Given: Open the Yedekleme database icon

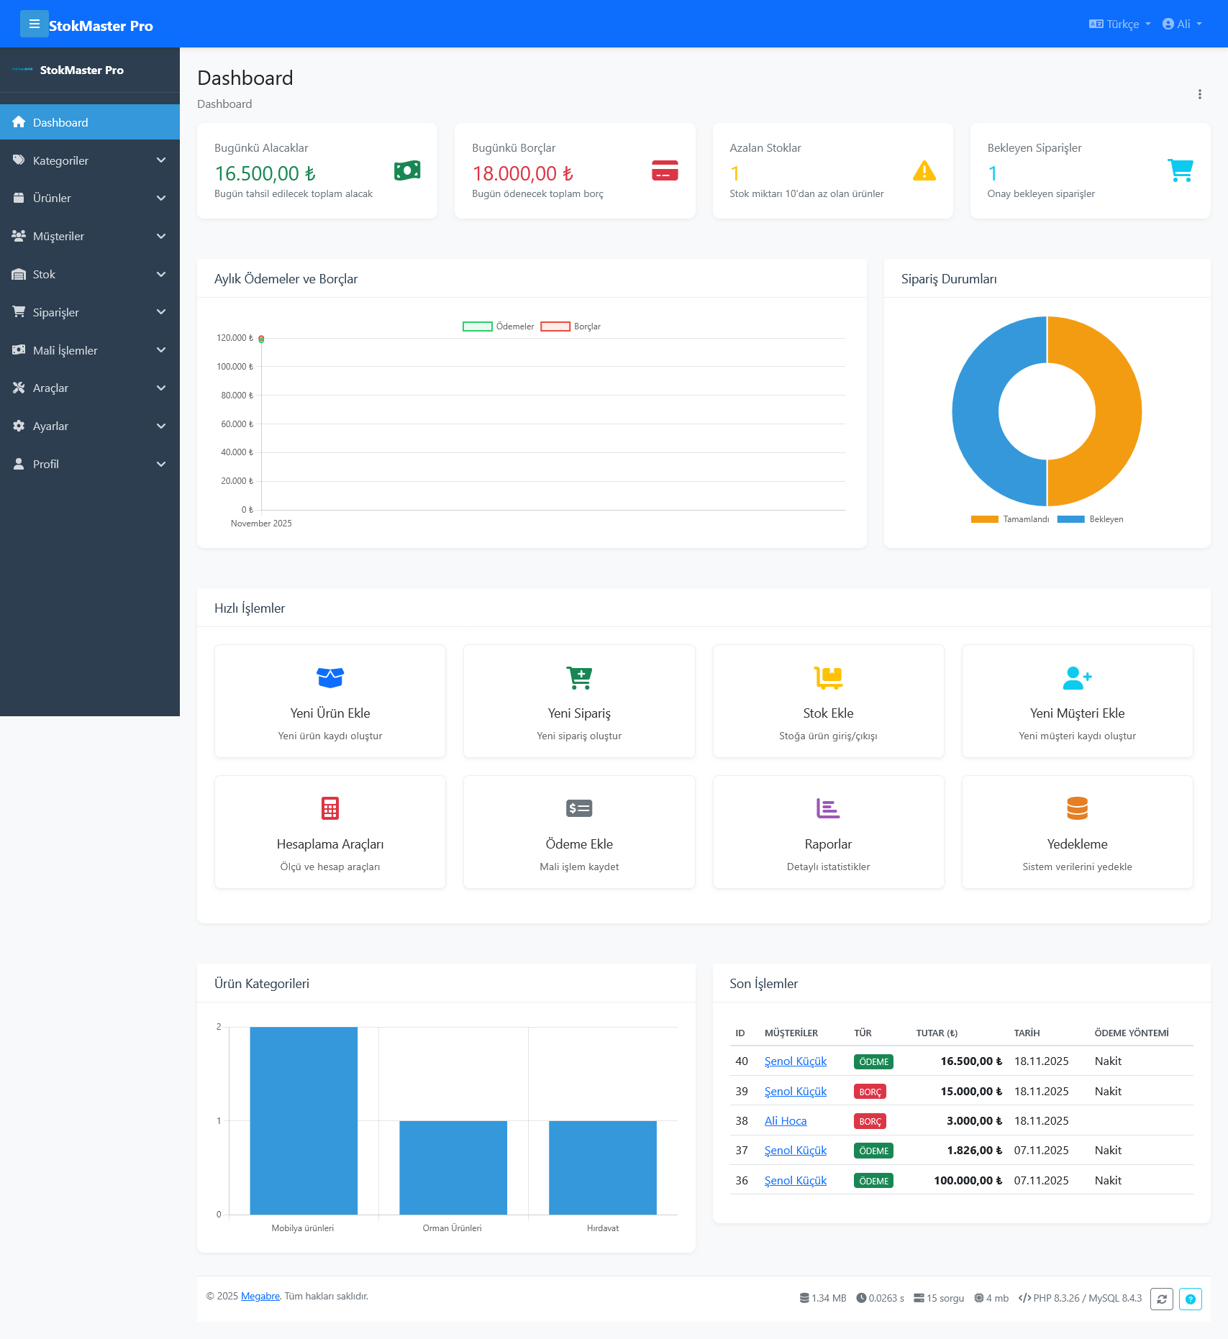Looking at the screenshot, I should (1077, 808).
